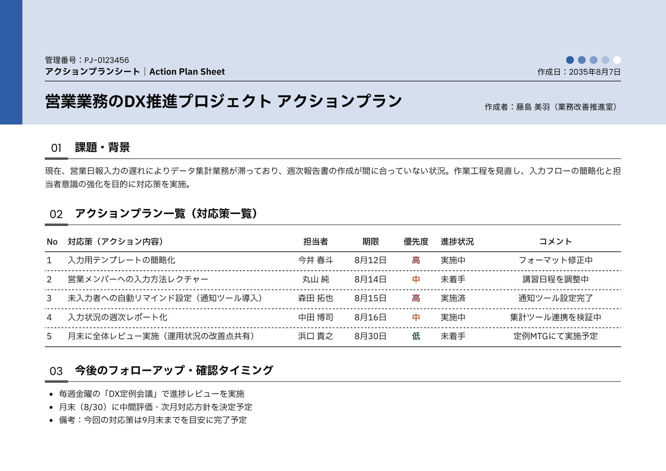Click the 管理番号 PJ-0123456 text
This screenshot has height=471, width=666.
(x=87, y=60)
